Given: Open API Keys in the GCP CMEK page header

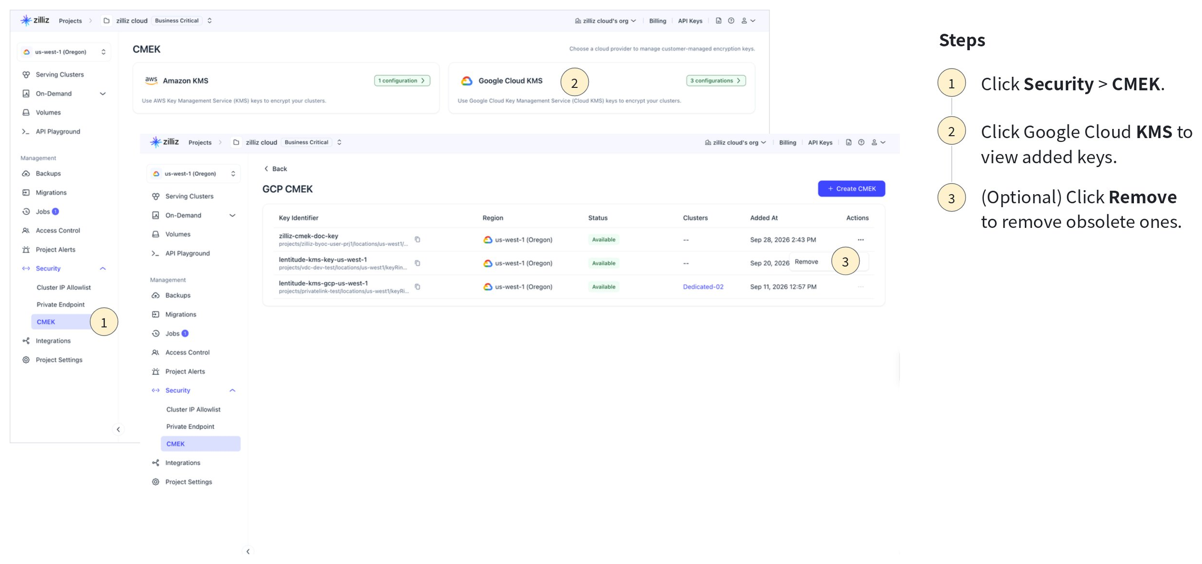Looking at the screenshot, I should tap(820, 142).
